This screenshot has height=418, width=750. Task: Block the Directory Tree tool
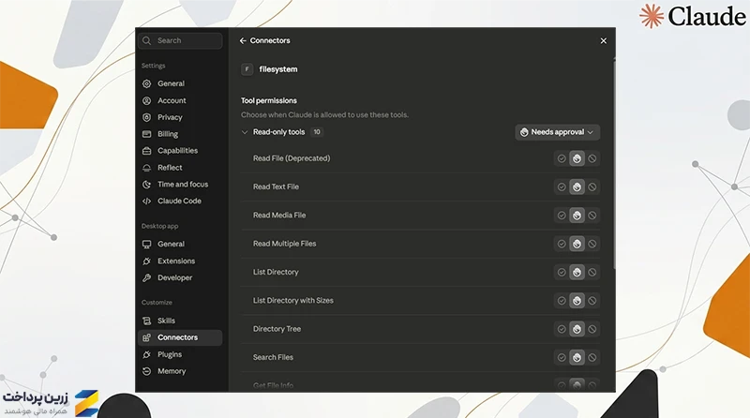pos(592,329)
